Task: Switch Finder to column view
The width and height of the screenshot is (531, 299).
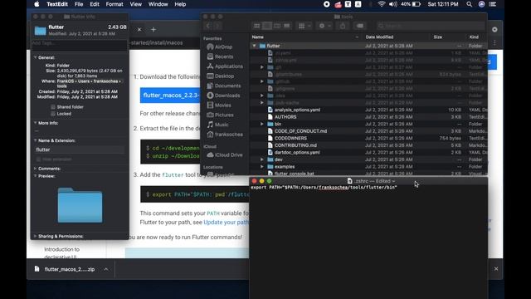Action: (x=277, y=26)
